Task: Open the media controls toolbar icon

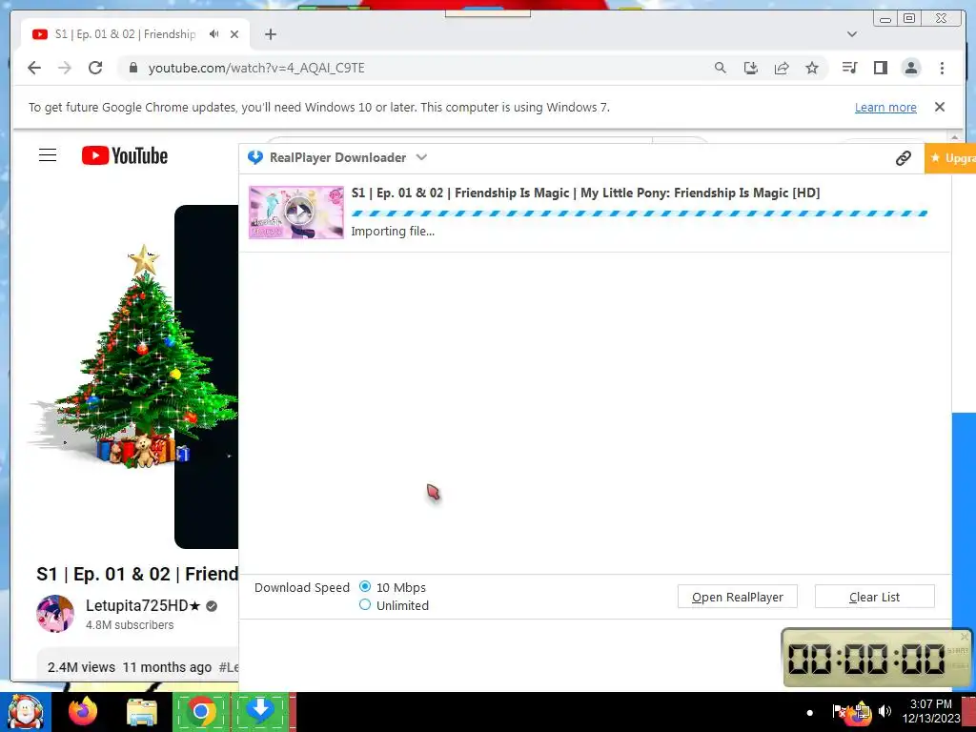Action: click(x=849, y=68)
